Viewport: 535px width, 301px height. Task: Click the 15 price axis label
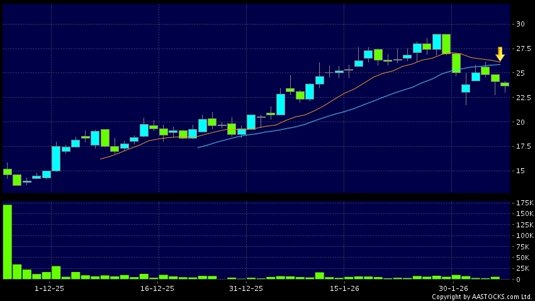click(x=520, y=171)
